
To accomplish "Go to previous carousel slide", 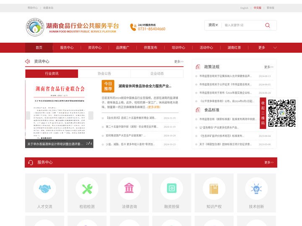I will (x=28, y=116).
